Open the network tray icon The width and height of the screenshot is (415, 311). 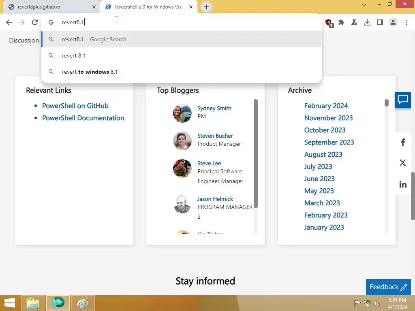point(367,303)
